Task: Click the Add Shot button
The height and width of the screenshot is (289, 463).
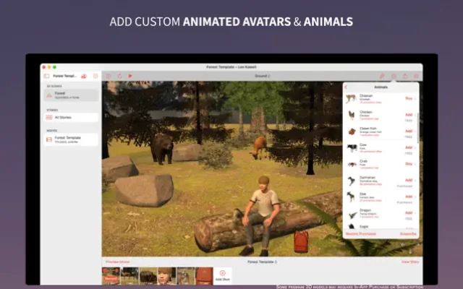Action: (222, 275)
